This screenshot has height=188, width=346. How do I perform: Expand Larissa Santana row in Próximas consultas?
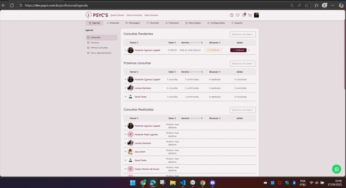click(125, 88)
